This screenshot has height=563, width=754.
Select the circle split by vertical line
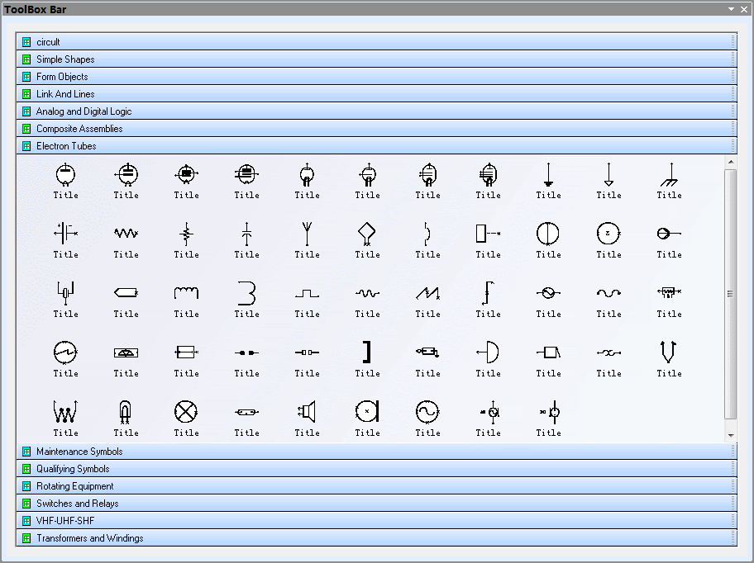548,234
